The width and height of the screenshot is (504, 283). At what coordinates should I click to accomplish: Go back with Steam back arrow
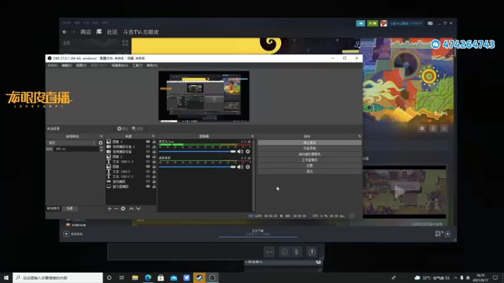65,32
